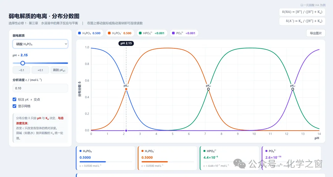
Task: Click the text c = 4.44×10⁻⁷ mol·L⁻¹
Action: coord(216,166)
